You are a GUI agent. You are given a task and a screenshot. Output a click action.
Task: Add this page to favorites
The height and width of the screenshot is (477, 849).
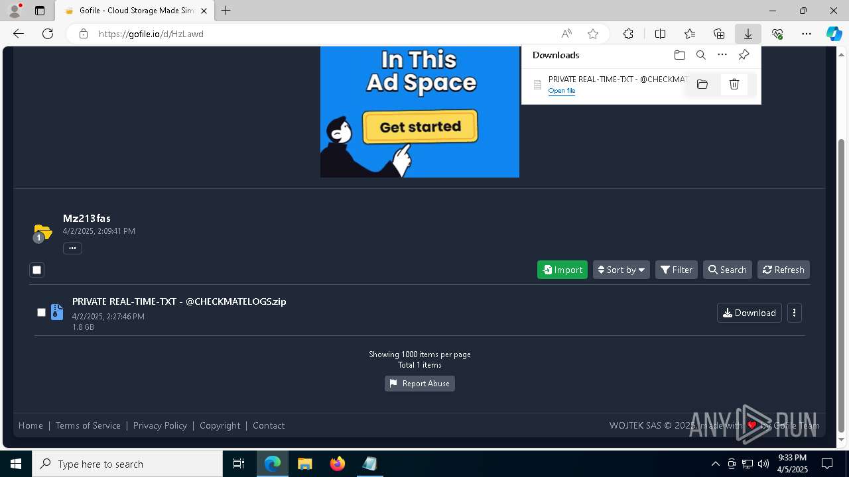[593, 34]
